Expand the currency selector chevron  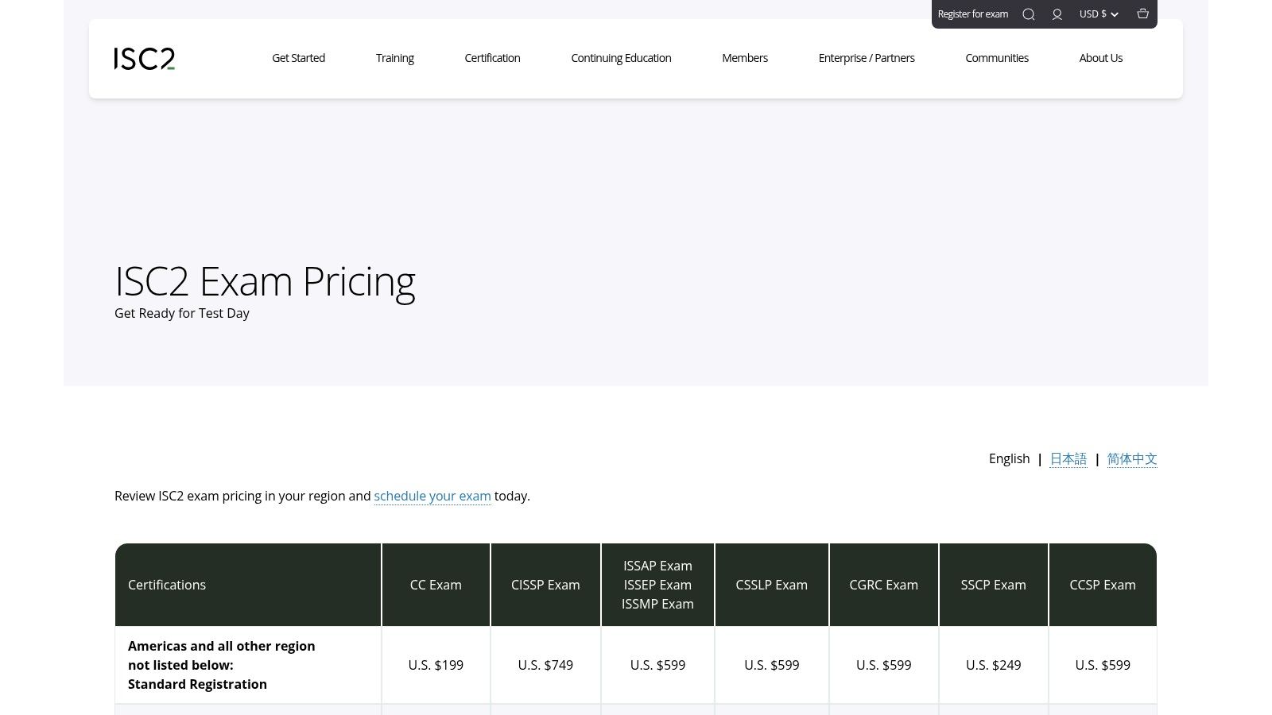1114,14
